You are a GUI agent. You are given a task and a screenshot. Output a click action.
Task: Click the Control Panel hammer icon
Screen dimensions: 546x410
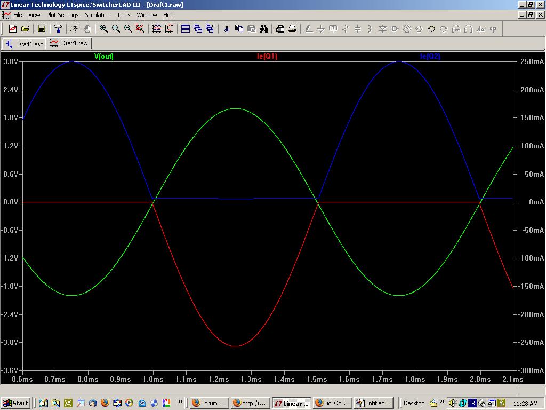click(x=58, y=29)
